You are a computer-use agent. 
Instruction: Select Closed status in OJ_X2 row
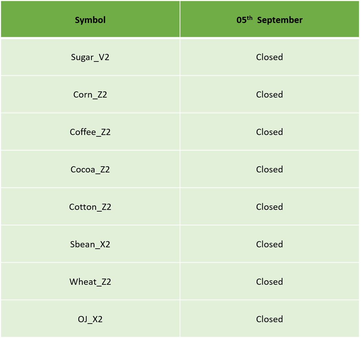pos(269,319)
